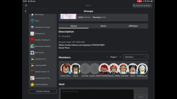The image size is (177, 99).
Task: Open the Папа group icon
Action: coord(32,21)
